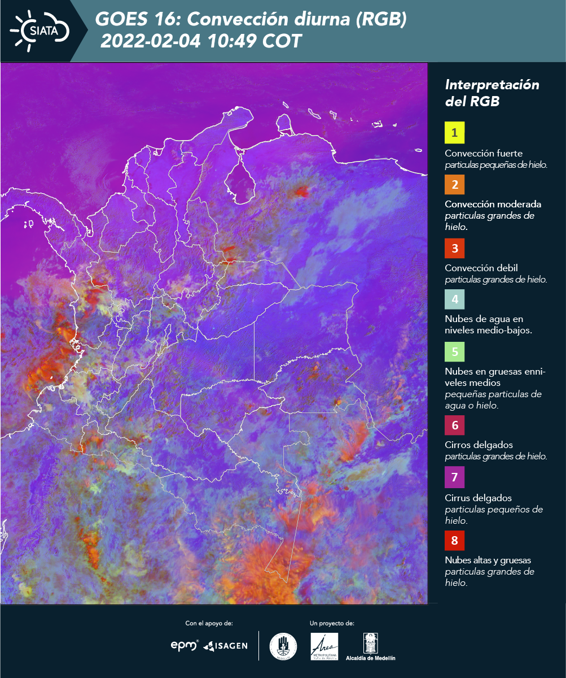The height and width of the screenshot is (678, 566).
Task: Choose purple legend swatch number 7
Action: point(454,477)
